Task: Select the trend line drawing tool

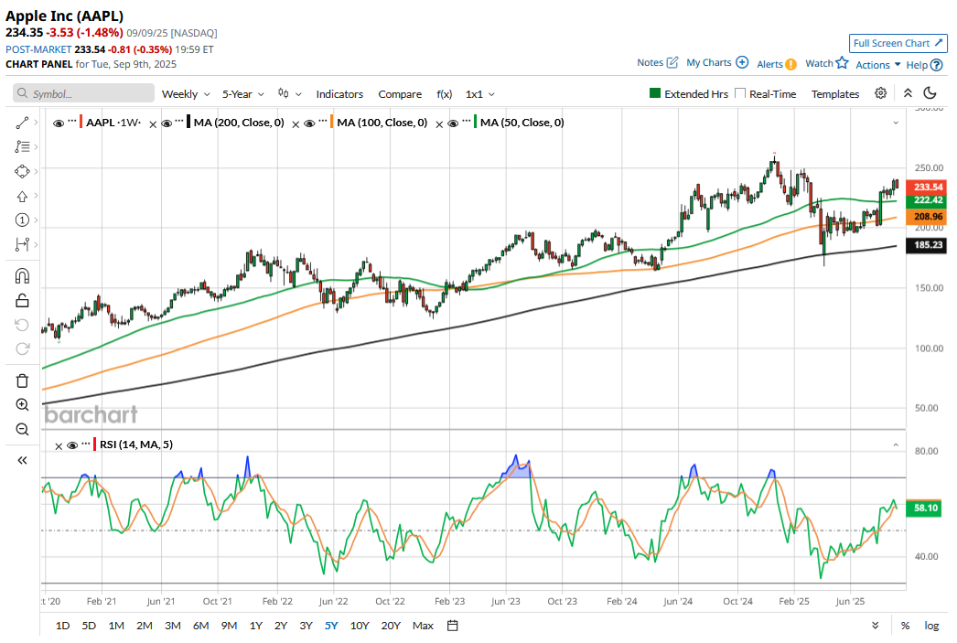Action: 22,123
